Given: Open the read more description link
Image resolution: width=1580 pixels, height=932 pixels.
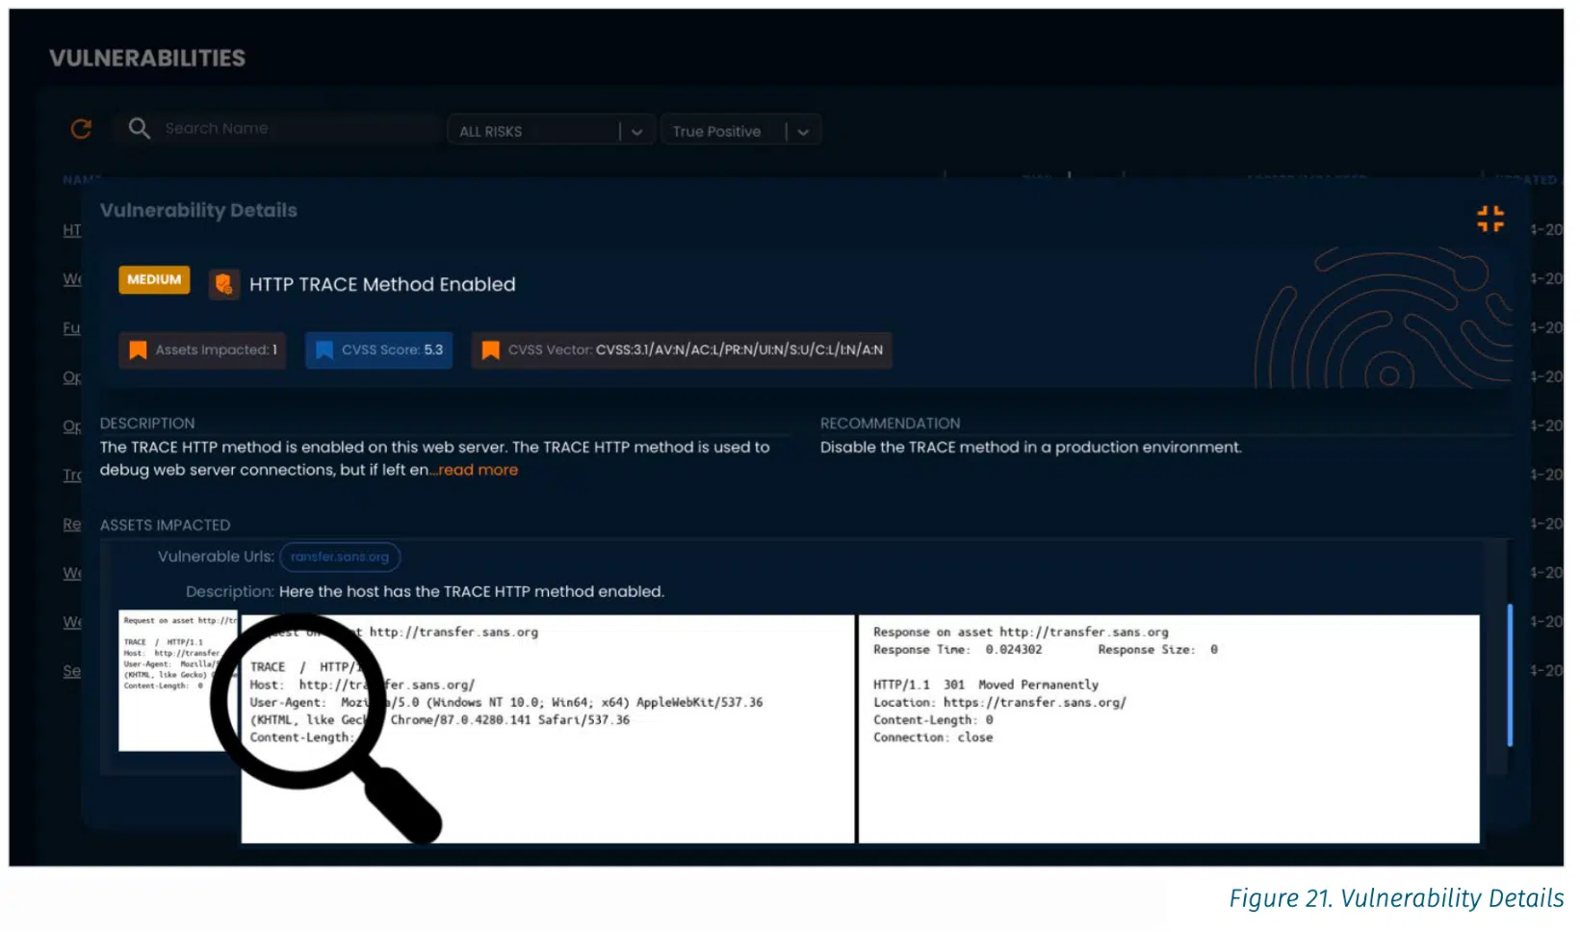Looking at the screenshot, I should click(x=478, y=470).
